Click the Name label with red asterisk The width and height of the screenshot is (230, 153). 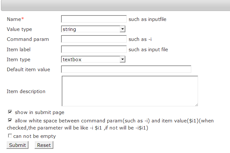click(x=15, y=19)
